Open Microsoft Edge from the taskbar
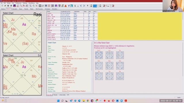184x103 pixels. pyautogui.click(x=79, y=101)
